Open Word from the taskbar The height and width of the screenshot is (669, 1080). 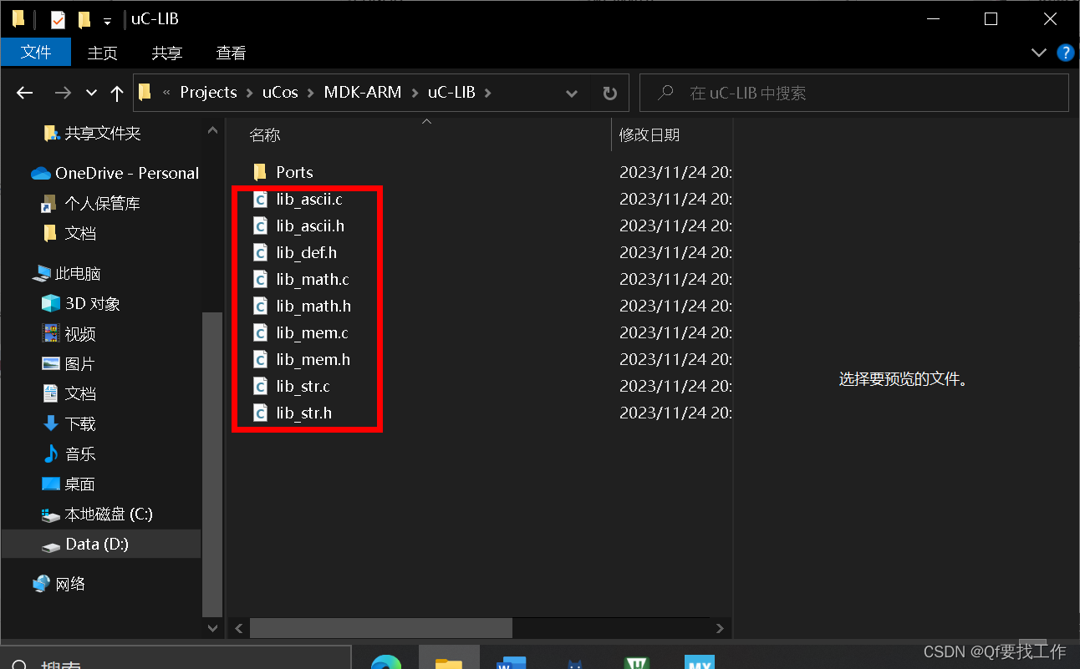(x=511, y=661)
